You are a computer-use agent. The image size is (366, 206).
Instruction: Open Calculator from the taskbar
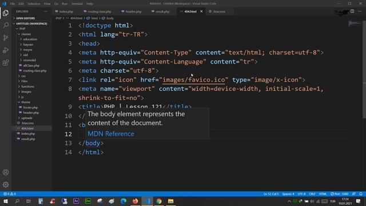point(41,201)
